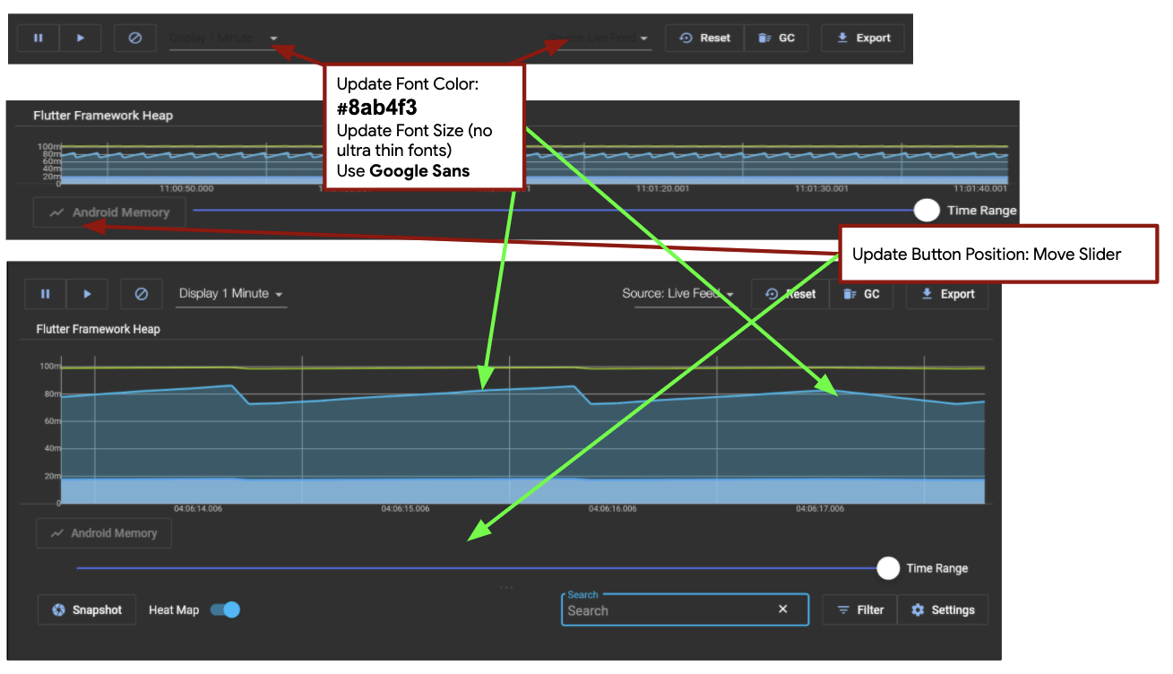Take a memory Snapshot
This screenshot has width=1173, height=674.
click(87, 609)
